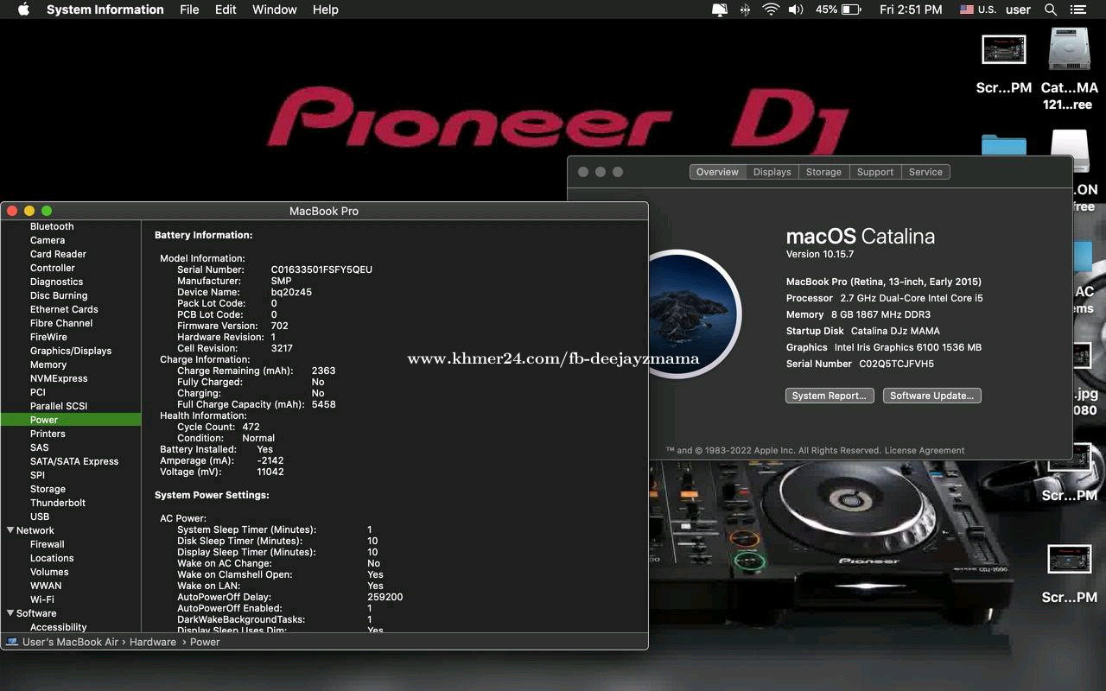Select Storage in the sidebar
Viewport: 1106px width, 691px height.
point(48,489)
